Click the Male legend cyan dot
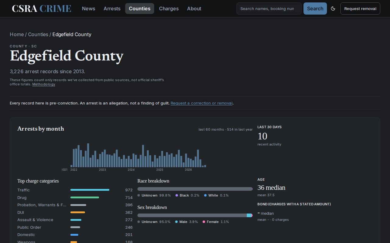The width and height of the screenshot is (390, 243). 176,222
